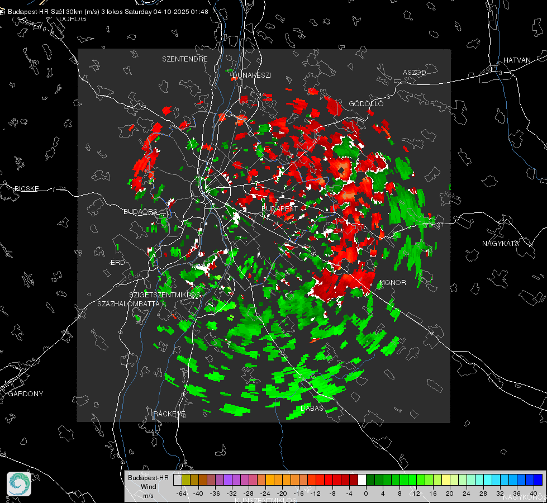The width and height of the screenshot is (547, 503).
Task: Select the MONOR city label
Action: coord(393,283)
